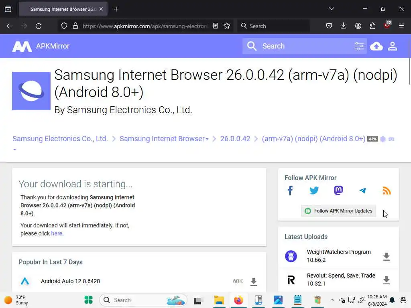Viewport: 411px width, 308px height.
Task: Download Android Auto 12.0.6420
Action: point(254,282)
